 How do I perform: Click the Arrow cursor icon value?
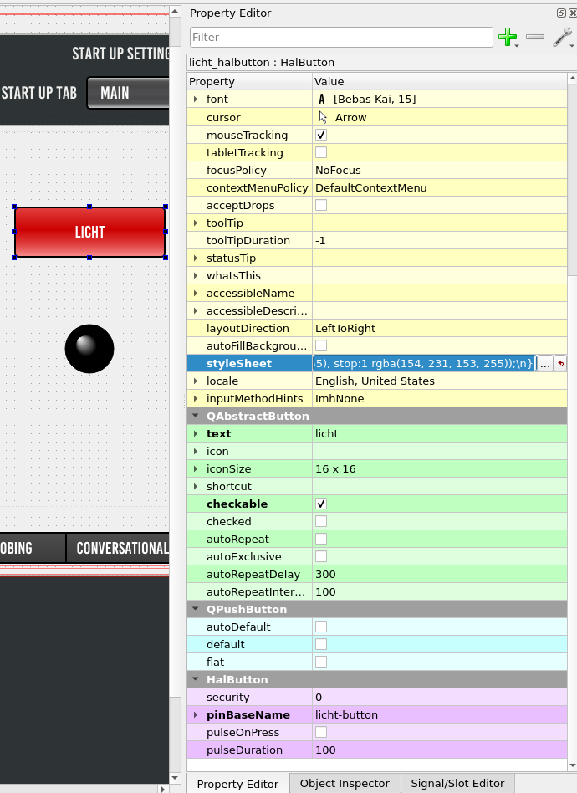[x=323, y=117]
